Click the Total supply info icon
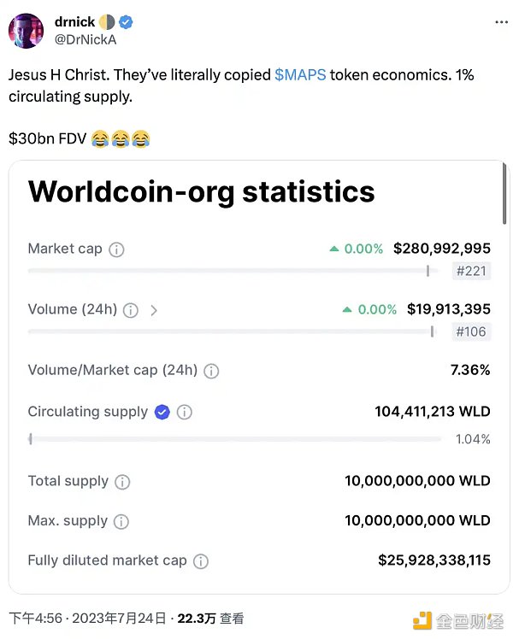513x639 pixels. click(x=122, y=482)
